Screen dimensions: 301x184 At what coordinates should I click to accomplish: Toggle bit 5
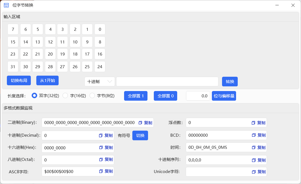coord(38,29)
